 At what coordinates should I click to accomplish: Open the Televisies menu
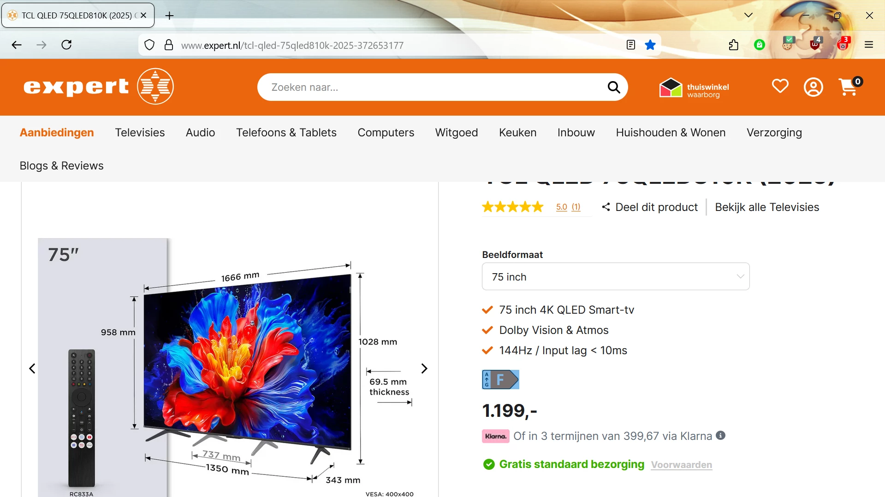(x=140, y=133)
